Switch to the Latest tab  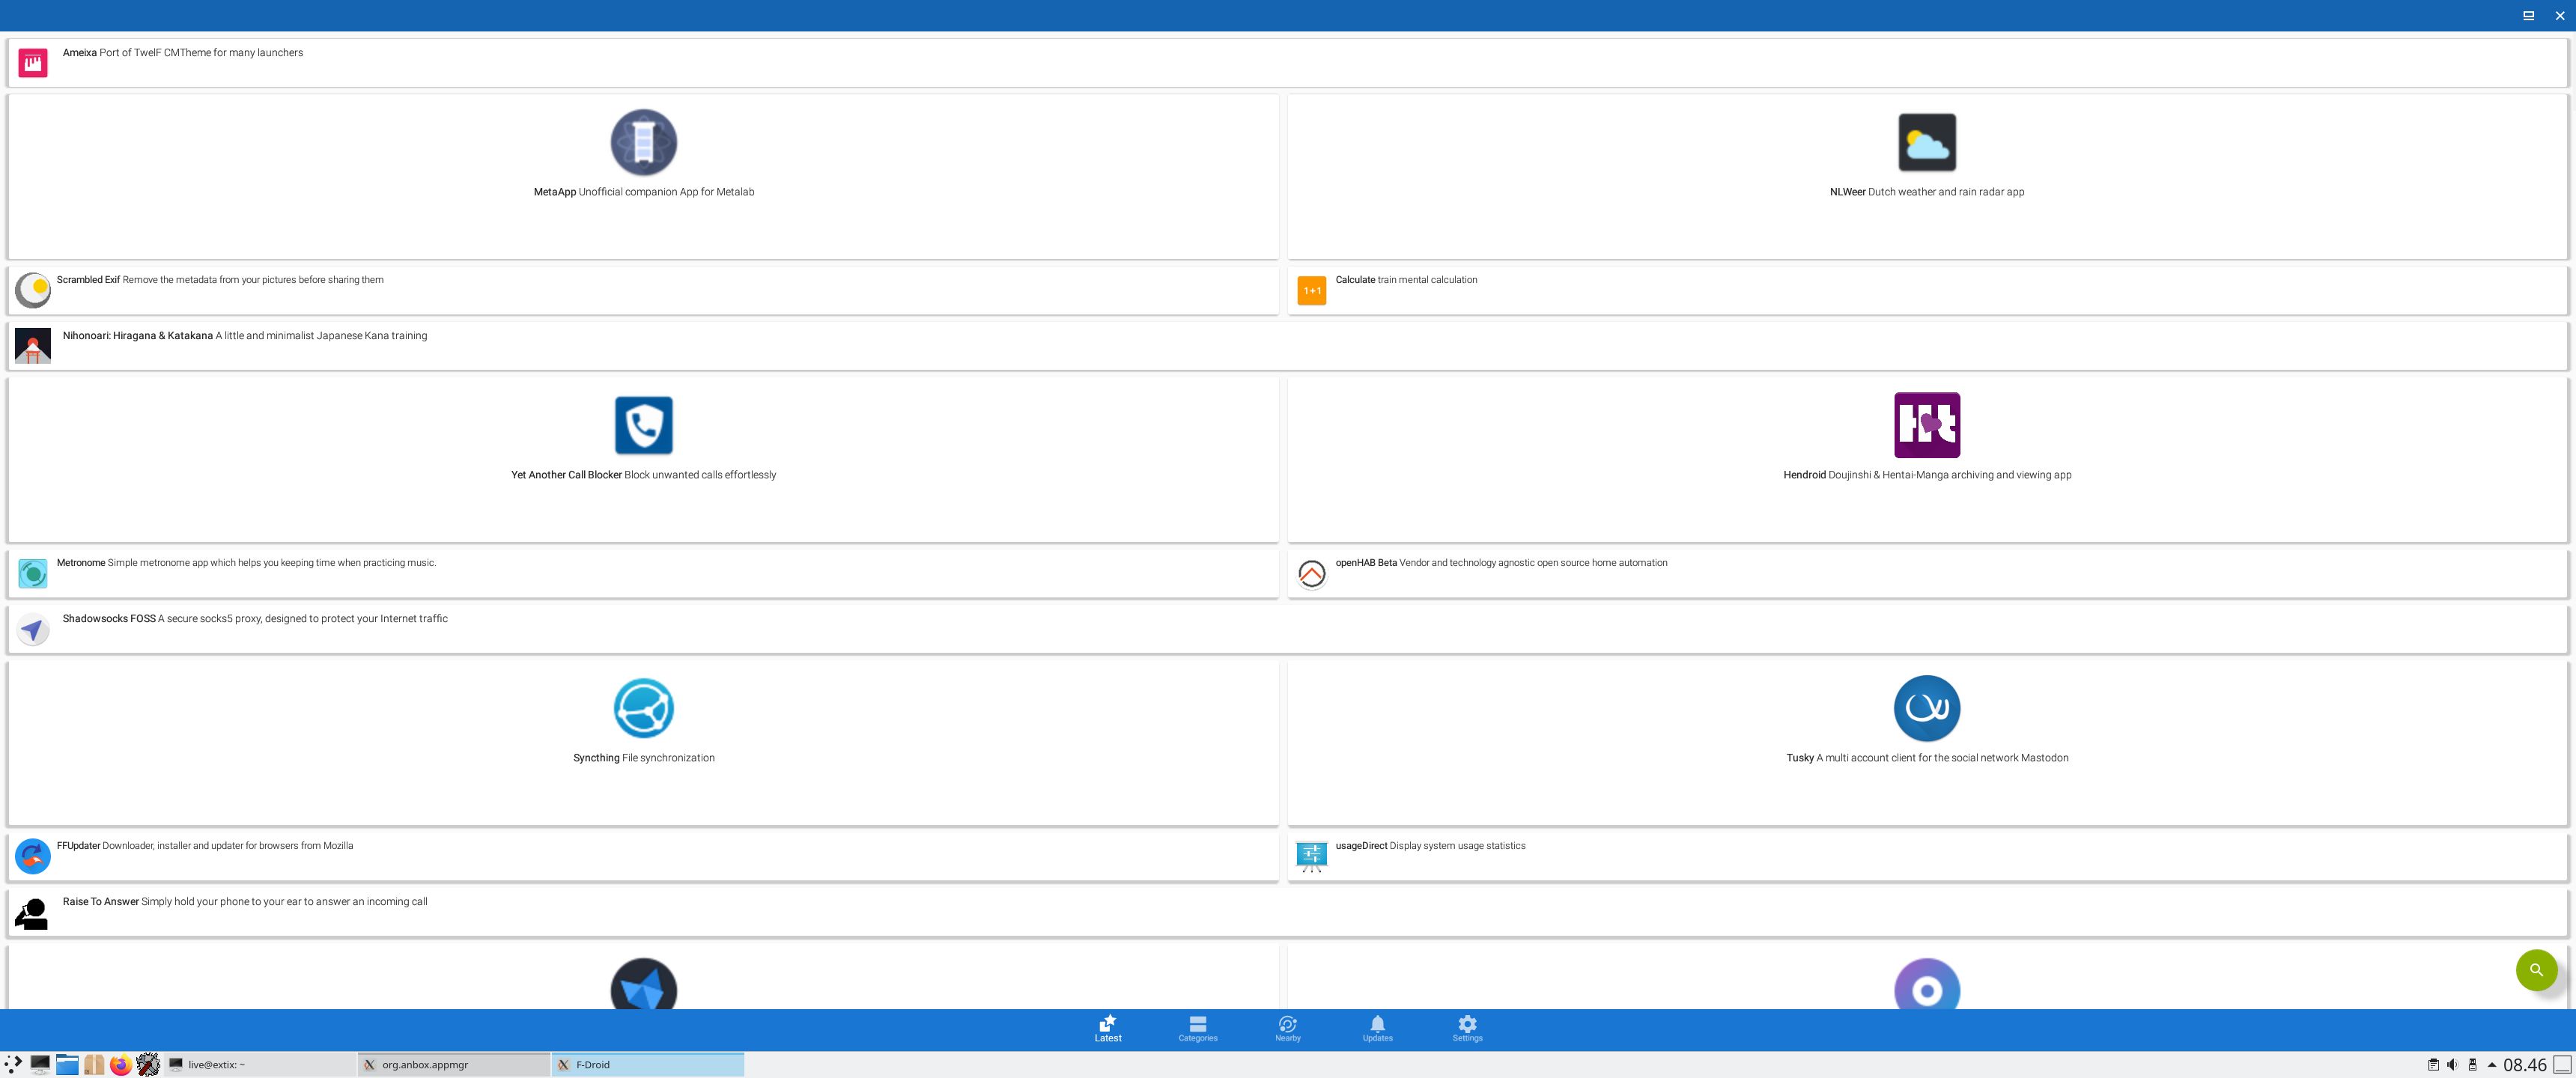[1107, 1029]
